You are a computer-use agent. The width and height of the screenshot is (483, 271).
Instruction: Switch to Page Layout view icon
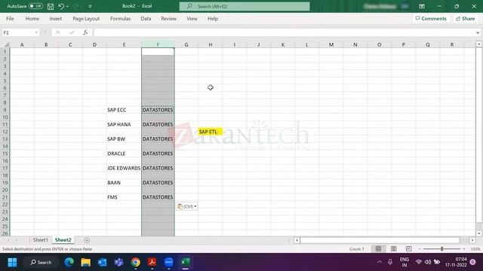click(x=393, y=249)
